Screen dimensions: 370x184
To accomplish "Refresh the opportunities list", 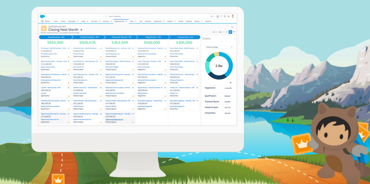I will tap(226, 32).
